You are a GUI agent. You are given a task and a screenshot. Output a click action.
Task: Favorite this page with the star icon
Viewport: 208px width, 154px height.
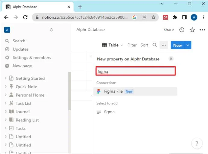[x=192, y=30]
